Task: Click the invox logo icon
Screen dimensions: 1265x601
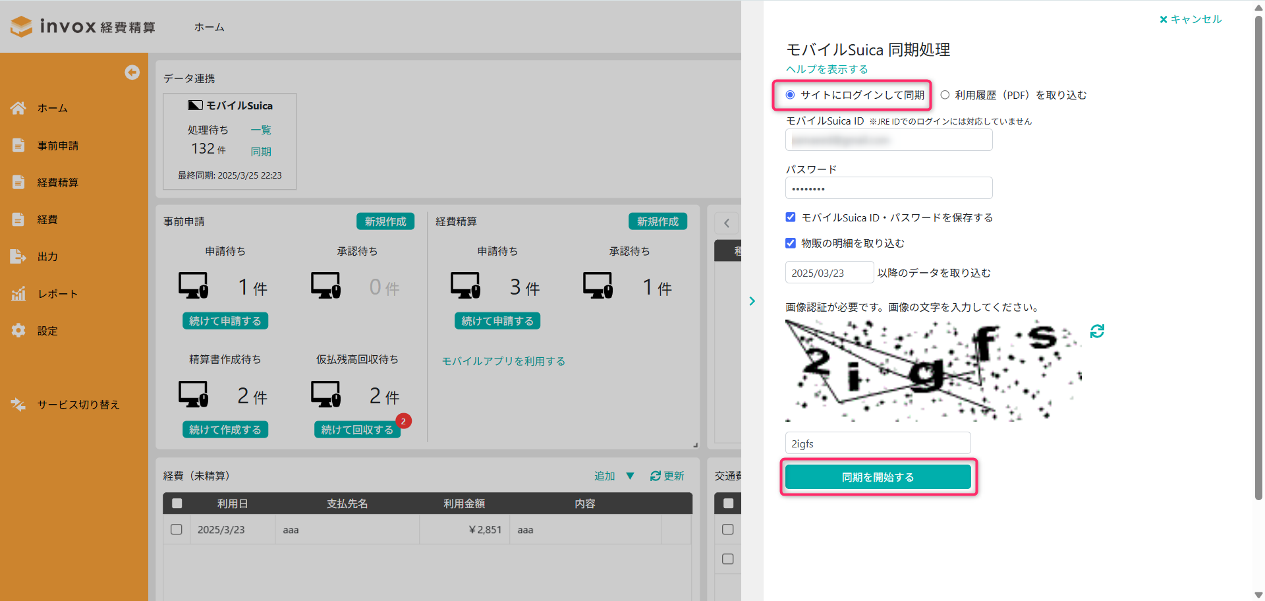Action: (22, 26)
